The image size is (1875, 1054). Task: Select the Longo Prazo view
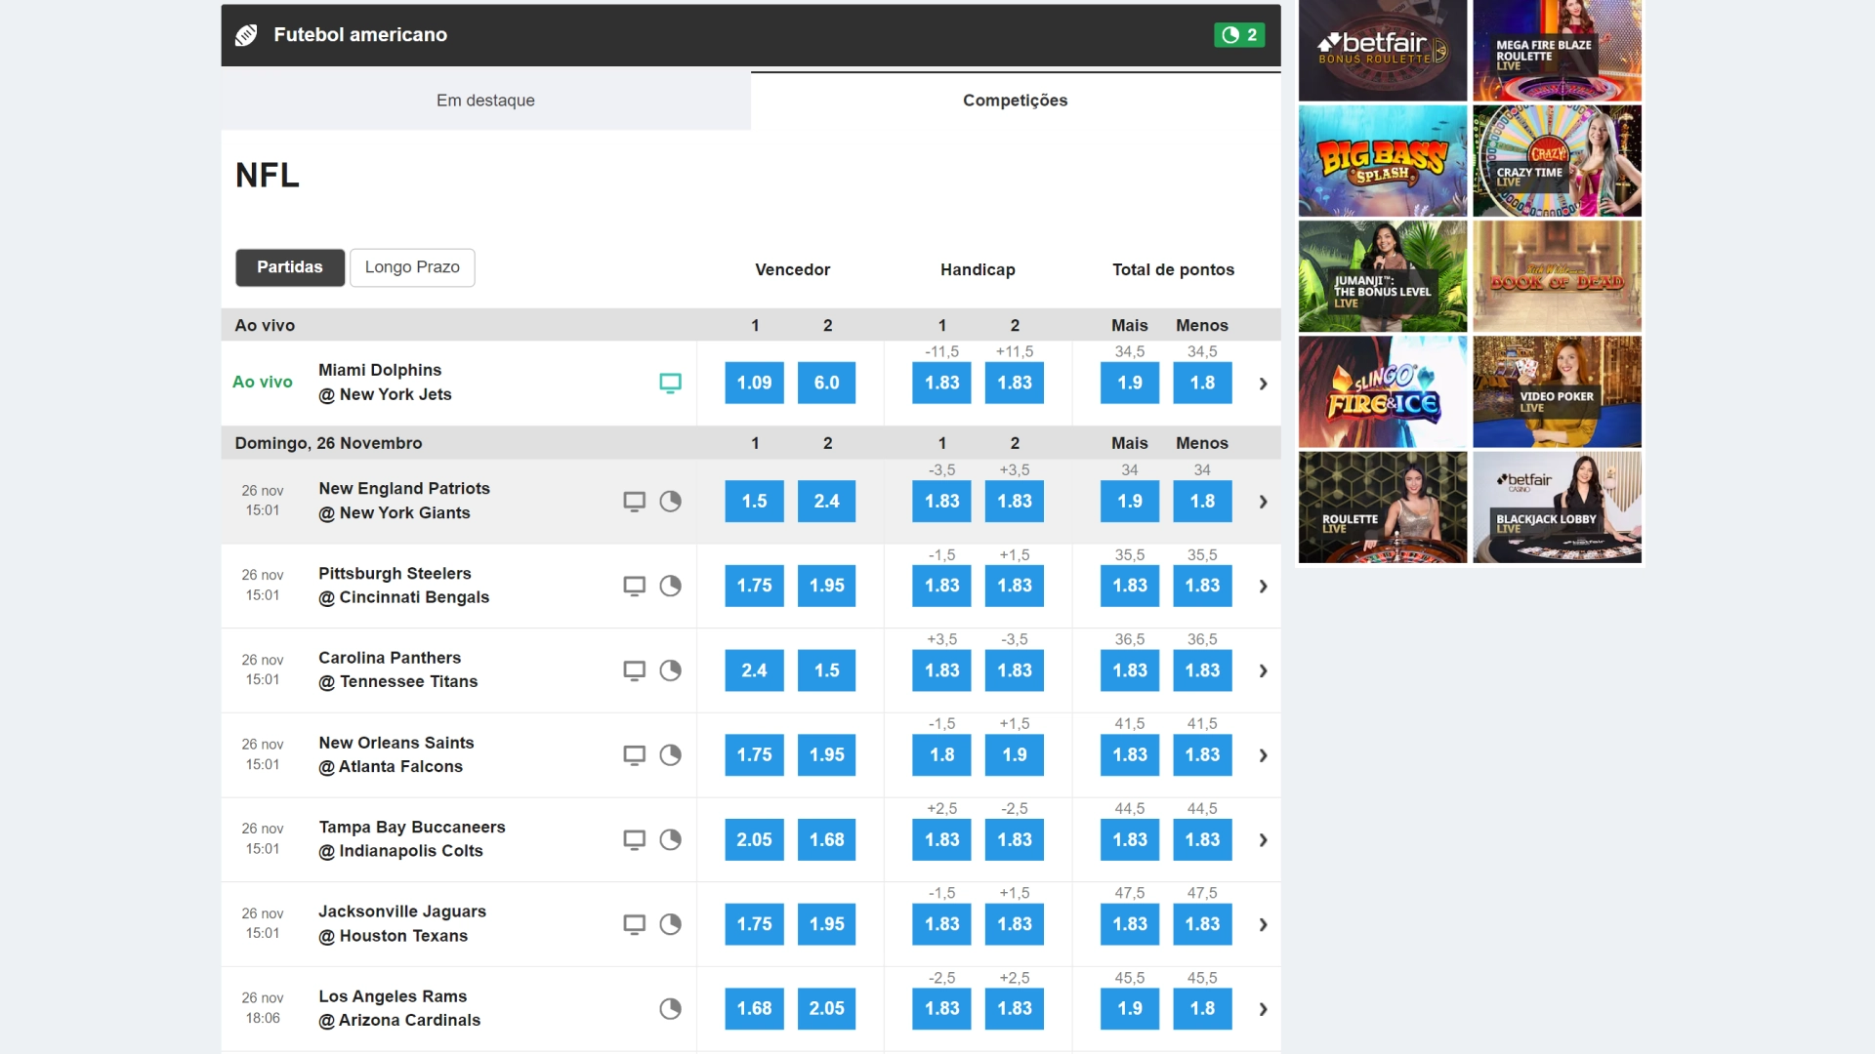click(x=412, y=266)
